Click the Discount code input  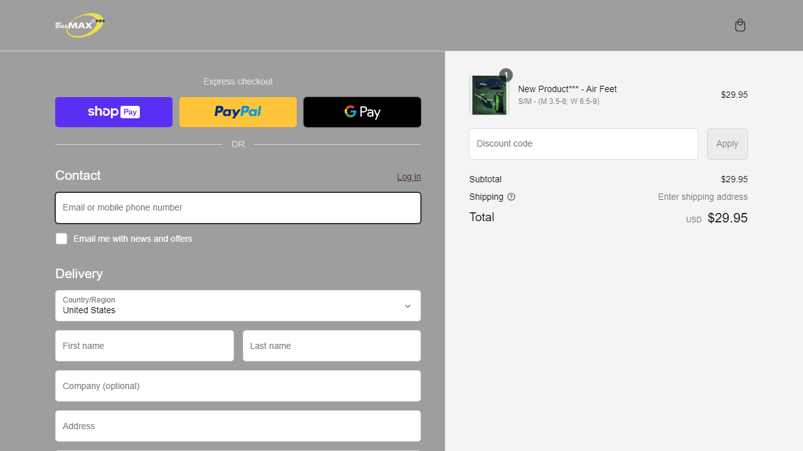(x=583, y=144)
